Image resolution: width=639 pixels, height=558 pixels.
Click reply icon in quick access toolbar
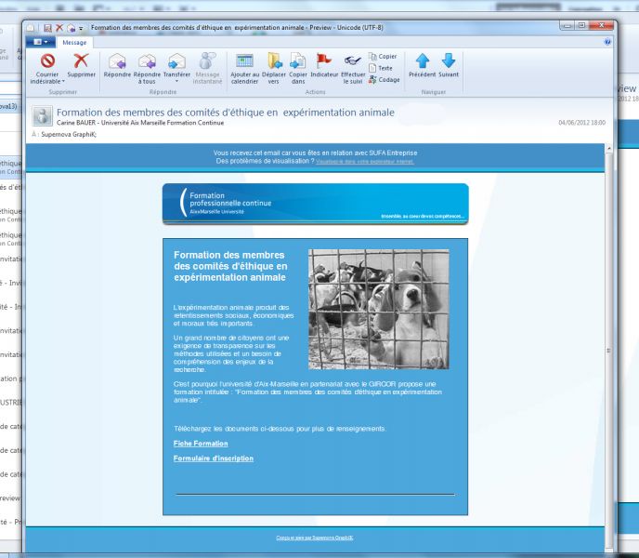[71, 28]
